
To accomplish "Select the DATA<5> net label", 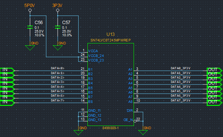I will click(x=58, y=91).
